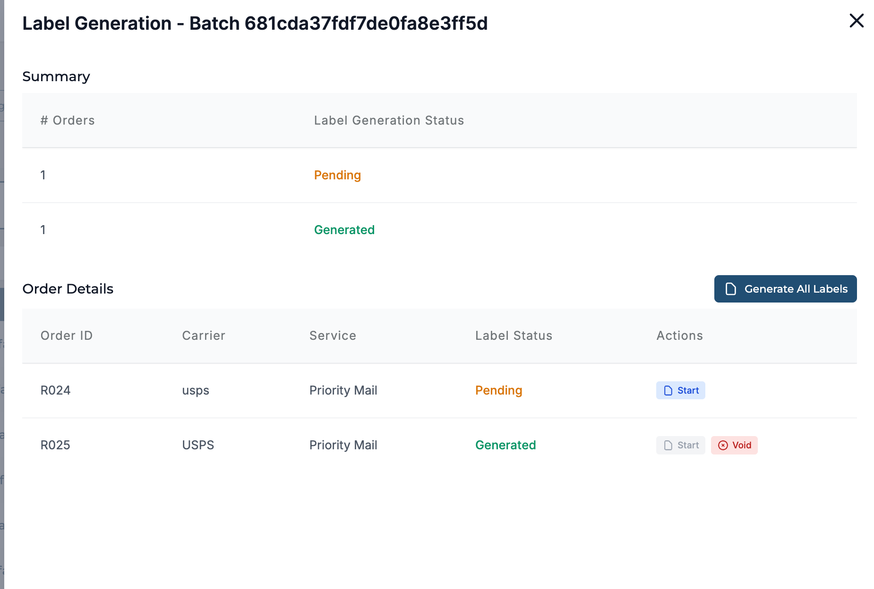The image size is (874, 589).
Task: Click the Pending status in the Summary table
Action: pyautogui.click(x=337, y=175)
